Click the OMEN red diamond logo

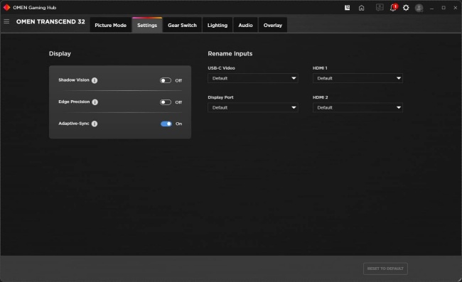[7, 7]
